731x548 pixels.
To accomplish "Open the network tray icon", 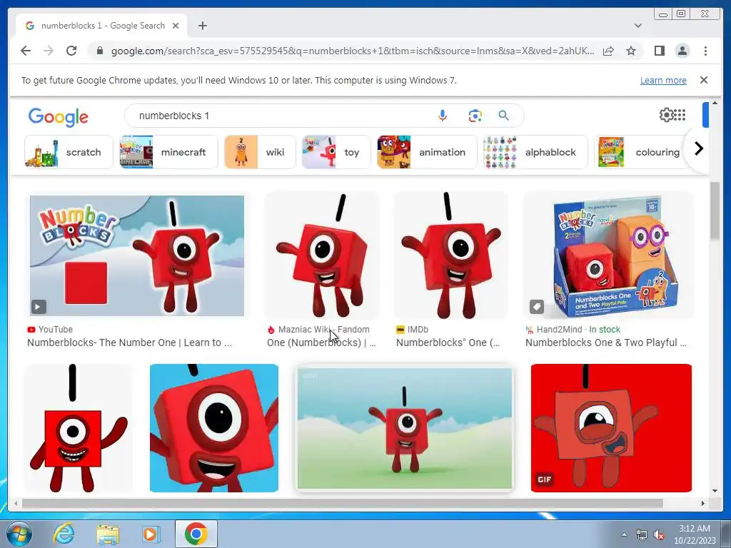I will tap(642, 534).
